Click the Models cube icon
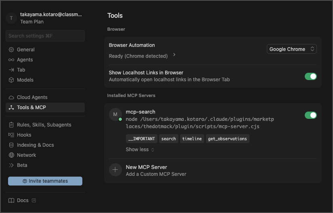 point(11,80)
